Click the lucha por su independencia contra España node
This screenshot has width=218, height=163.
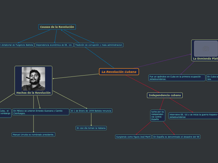pos(157,115)
